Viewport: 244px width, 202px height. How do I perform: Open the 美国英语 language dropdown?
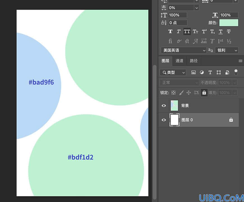[184, 50]
